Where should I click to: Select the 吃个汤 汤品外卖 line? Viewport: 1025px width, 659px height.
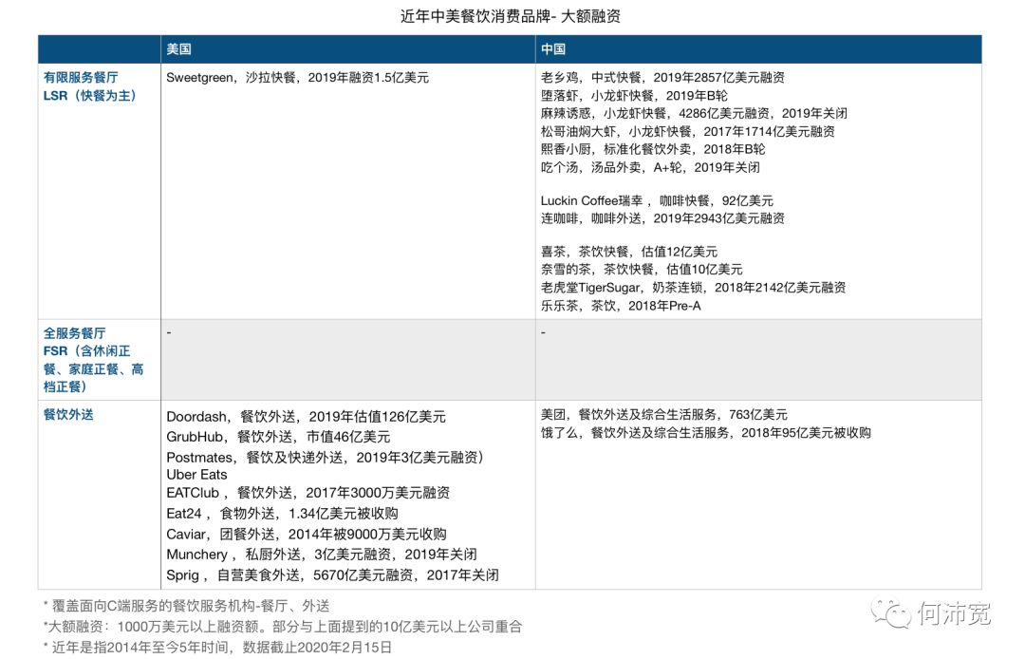[x=650, y=167]
